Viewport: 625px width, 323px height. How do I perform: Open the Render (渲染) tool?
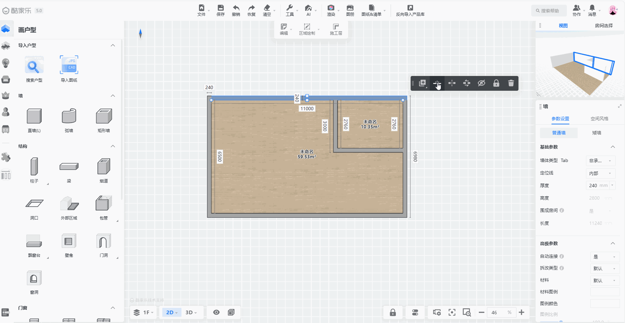click(331, 10)
